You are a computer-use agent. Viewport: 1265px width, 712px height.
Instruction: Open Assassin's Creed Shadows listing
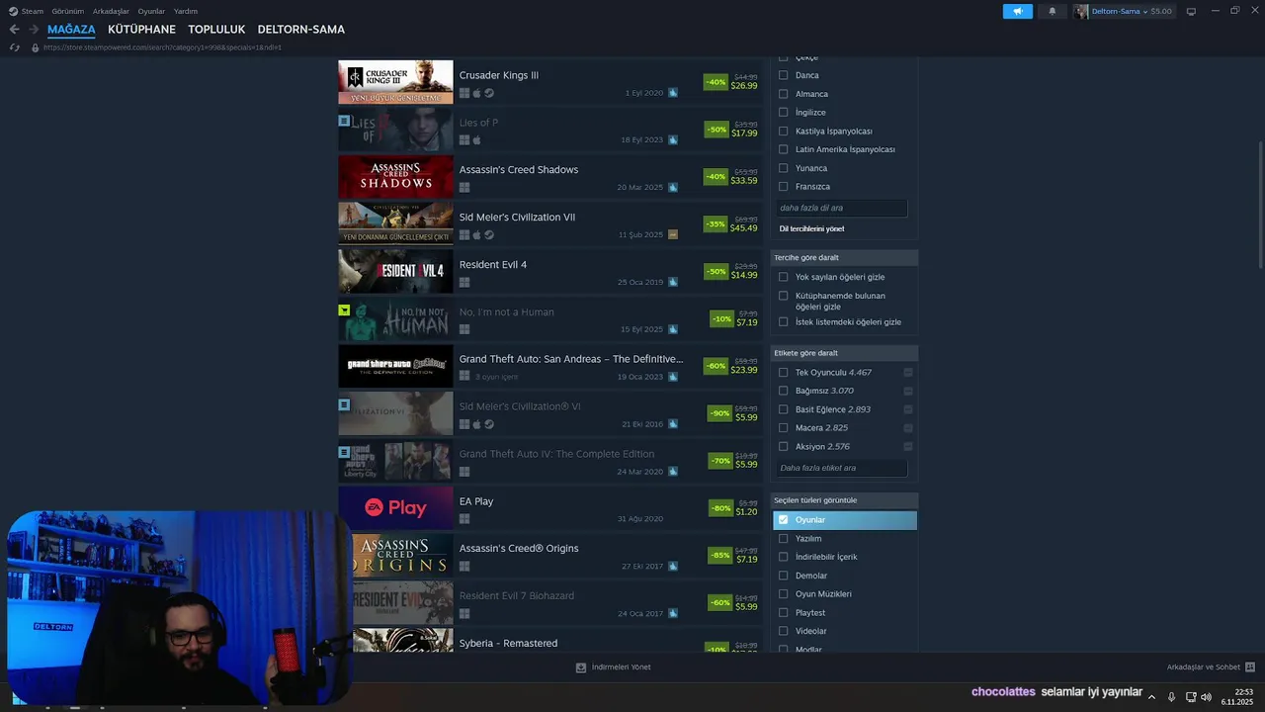pyautogui.click(x=549, y=177)
